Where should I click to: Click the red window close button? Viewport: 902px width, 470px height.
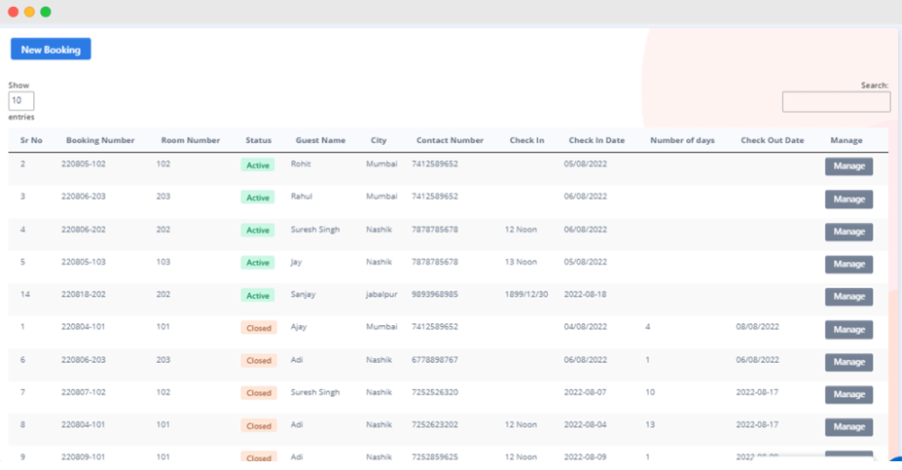click(14, 12)
